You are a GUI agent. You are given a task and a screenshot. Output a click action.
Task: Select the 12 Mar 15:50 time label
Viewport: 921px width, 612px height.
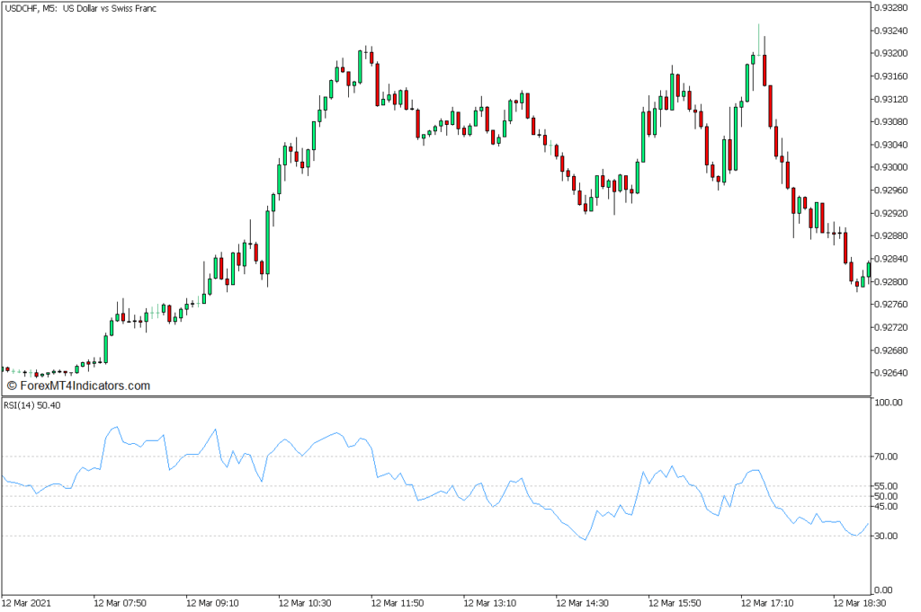click(675, 603)
